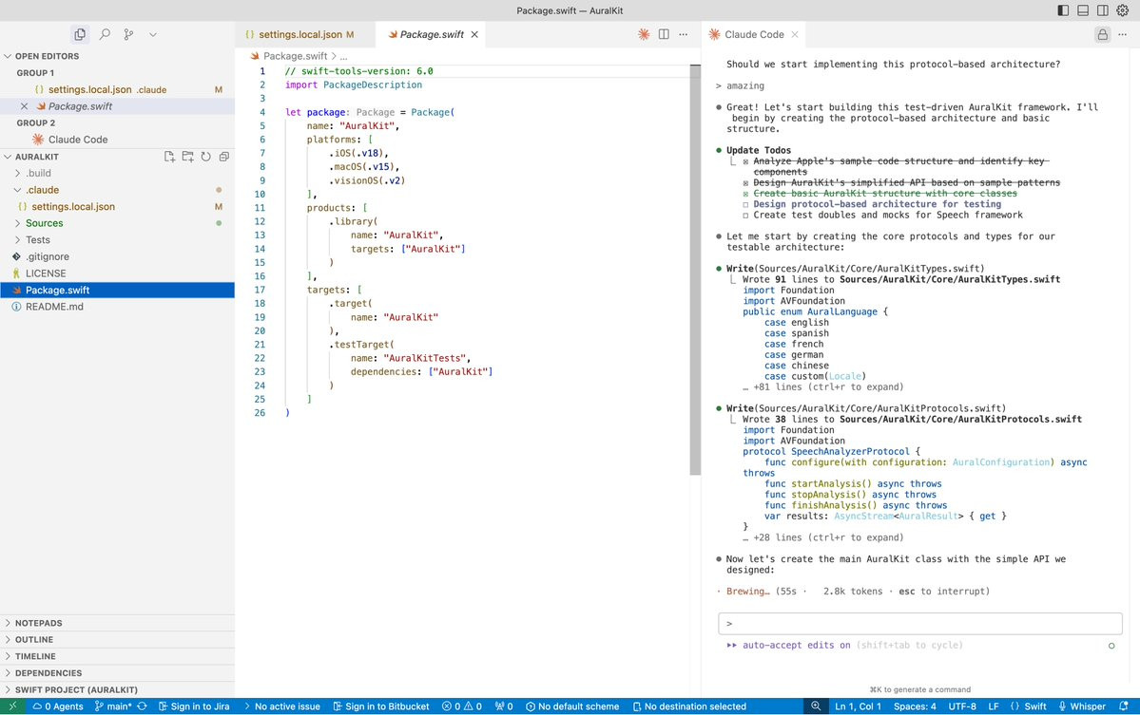Click the lock icon in Claude Code group

coord(1102,34)
